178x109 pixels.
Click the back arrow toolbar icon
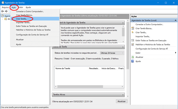point(2,11)
